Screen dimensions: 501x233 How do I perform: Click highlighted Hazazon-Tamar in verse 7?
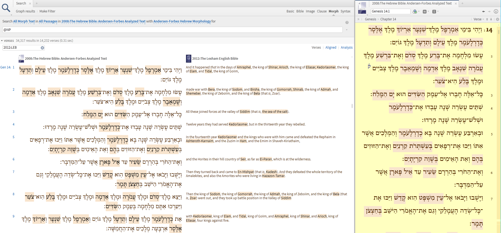click(x=273, y=176)
